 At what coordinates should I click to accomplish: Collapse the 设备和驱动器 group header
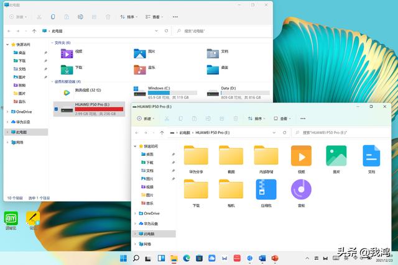(52, 81)
